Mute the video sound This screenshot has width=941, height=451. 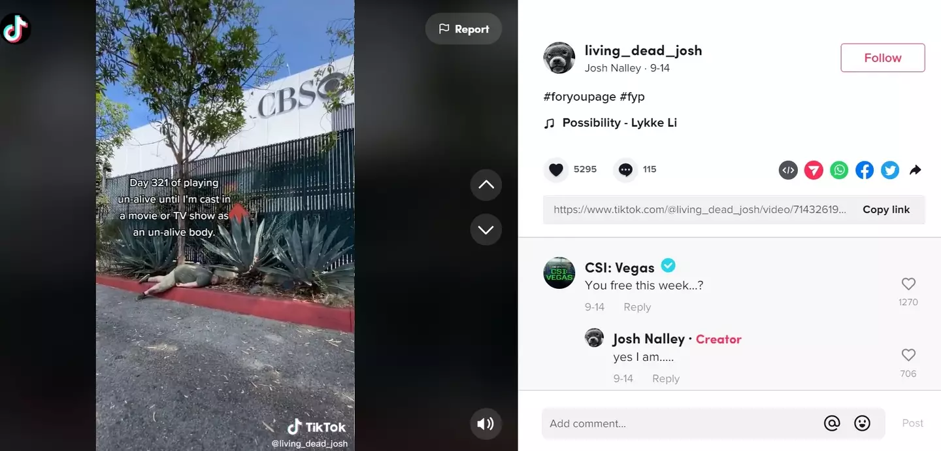pos(486,424)
